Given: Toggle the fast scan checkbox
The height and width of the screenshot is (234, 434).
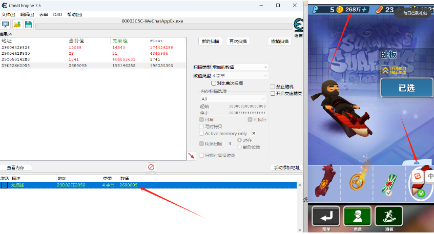Looking at the screenshot, I should click(201, 143).
